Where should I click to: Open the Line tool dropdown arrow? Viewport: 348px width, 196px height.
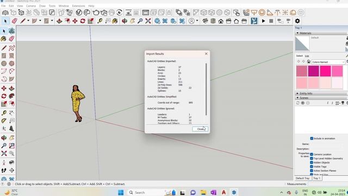click(28, 21)
